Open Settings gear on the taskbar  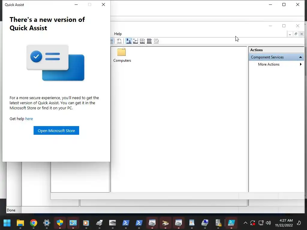(x=46, y=223)
